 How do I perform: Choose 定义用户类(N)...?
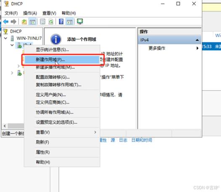62,94
